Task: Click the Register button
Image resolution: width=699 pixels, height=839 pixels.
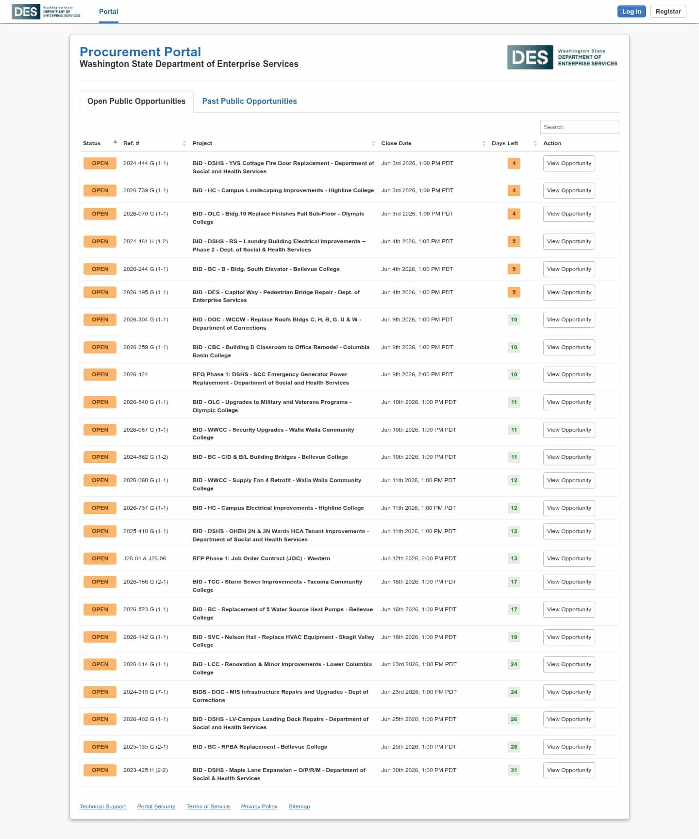Action: tap(668, 12)
